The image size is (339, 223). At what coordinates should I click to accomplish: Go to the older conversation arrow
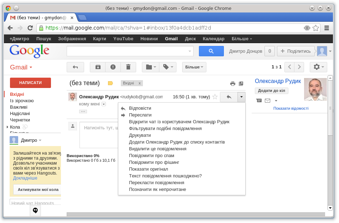tap(299, 67)
